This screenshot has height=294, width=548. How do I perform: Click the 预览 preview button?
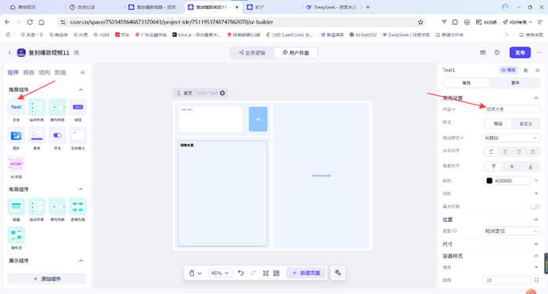(x=508, y=70)
